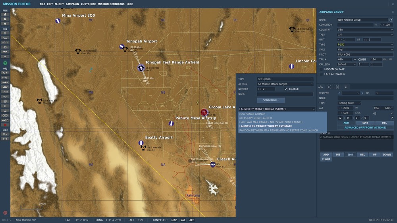
Task: Toggle the COMM checkbox
Action: point(355,60)
